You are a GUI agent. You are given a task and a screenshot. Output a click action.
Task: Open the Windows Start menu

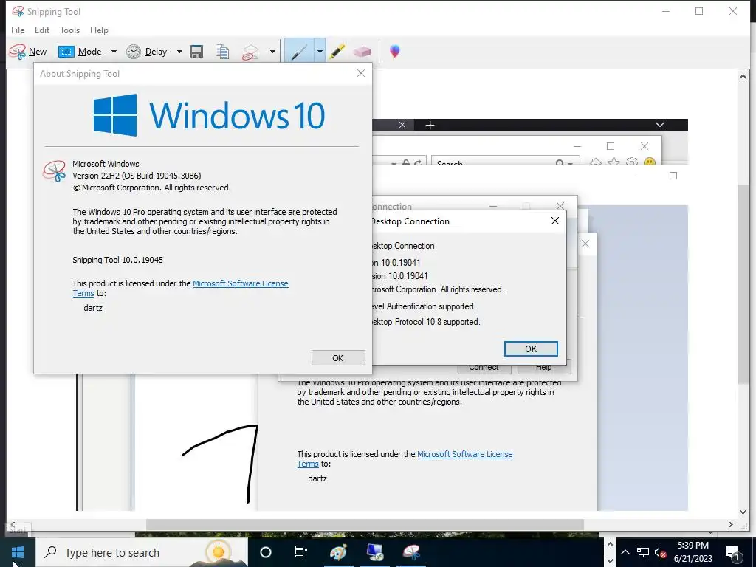click(x=18, y=552)
